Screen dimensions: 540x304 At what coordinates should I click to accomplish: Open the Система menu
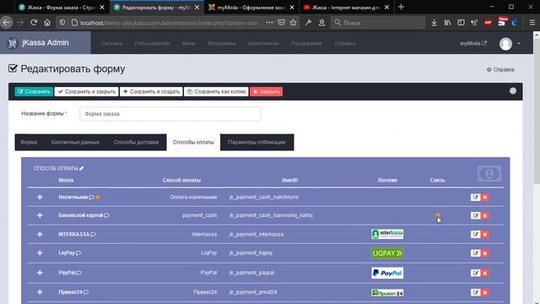point(111,43)
